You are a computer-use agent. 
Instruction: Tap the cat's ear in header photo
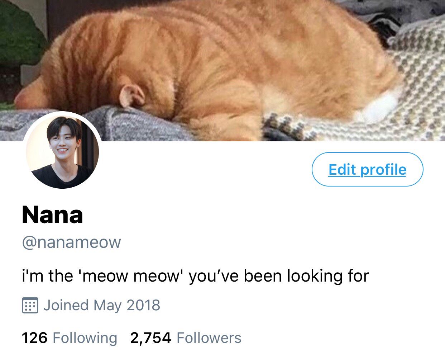tap(131, 96)
